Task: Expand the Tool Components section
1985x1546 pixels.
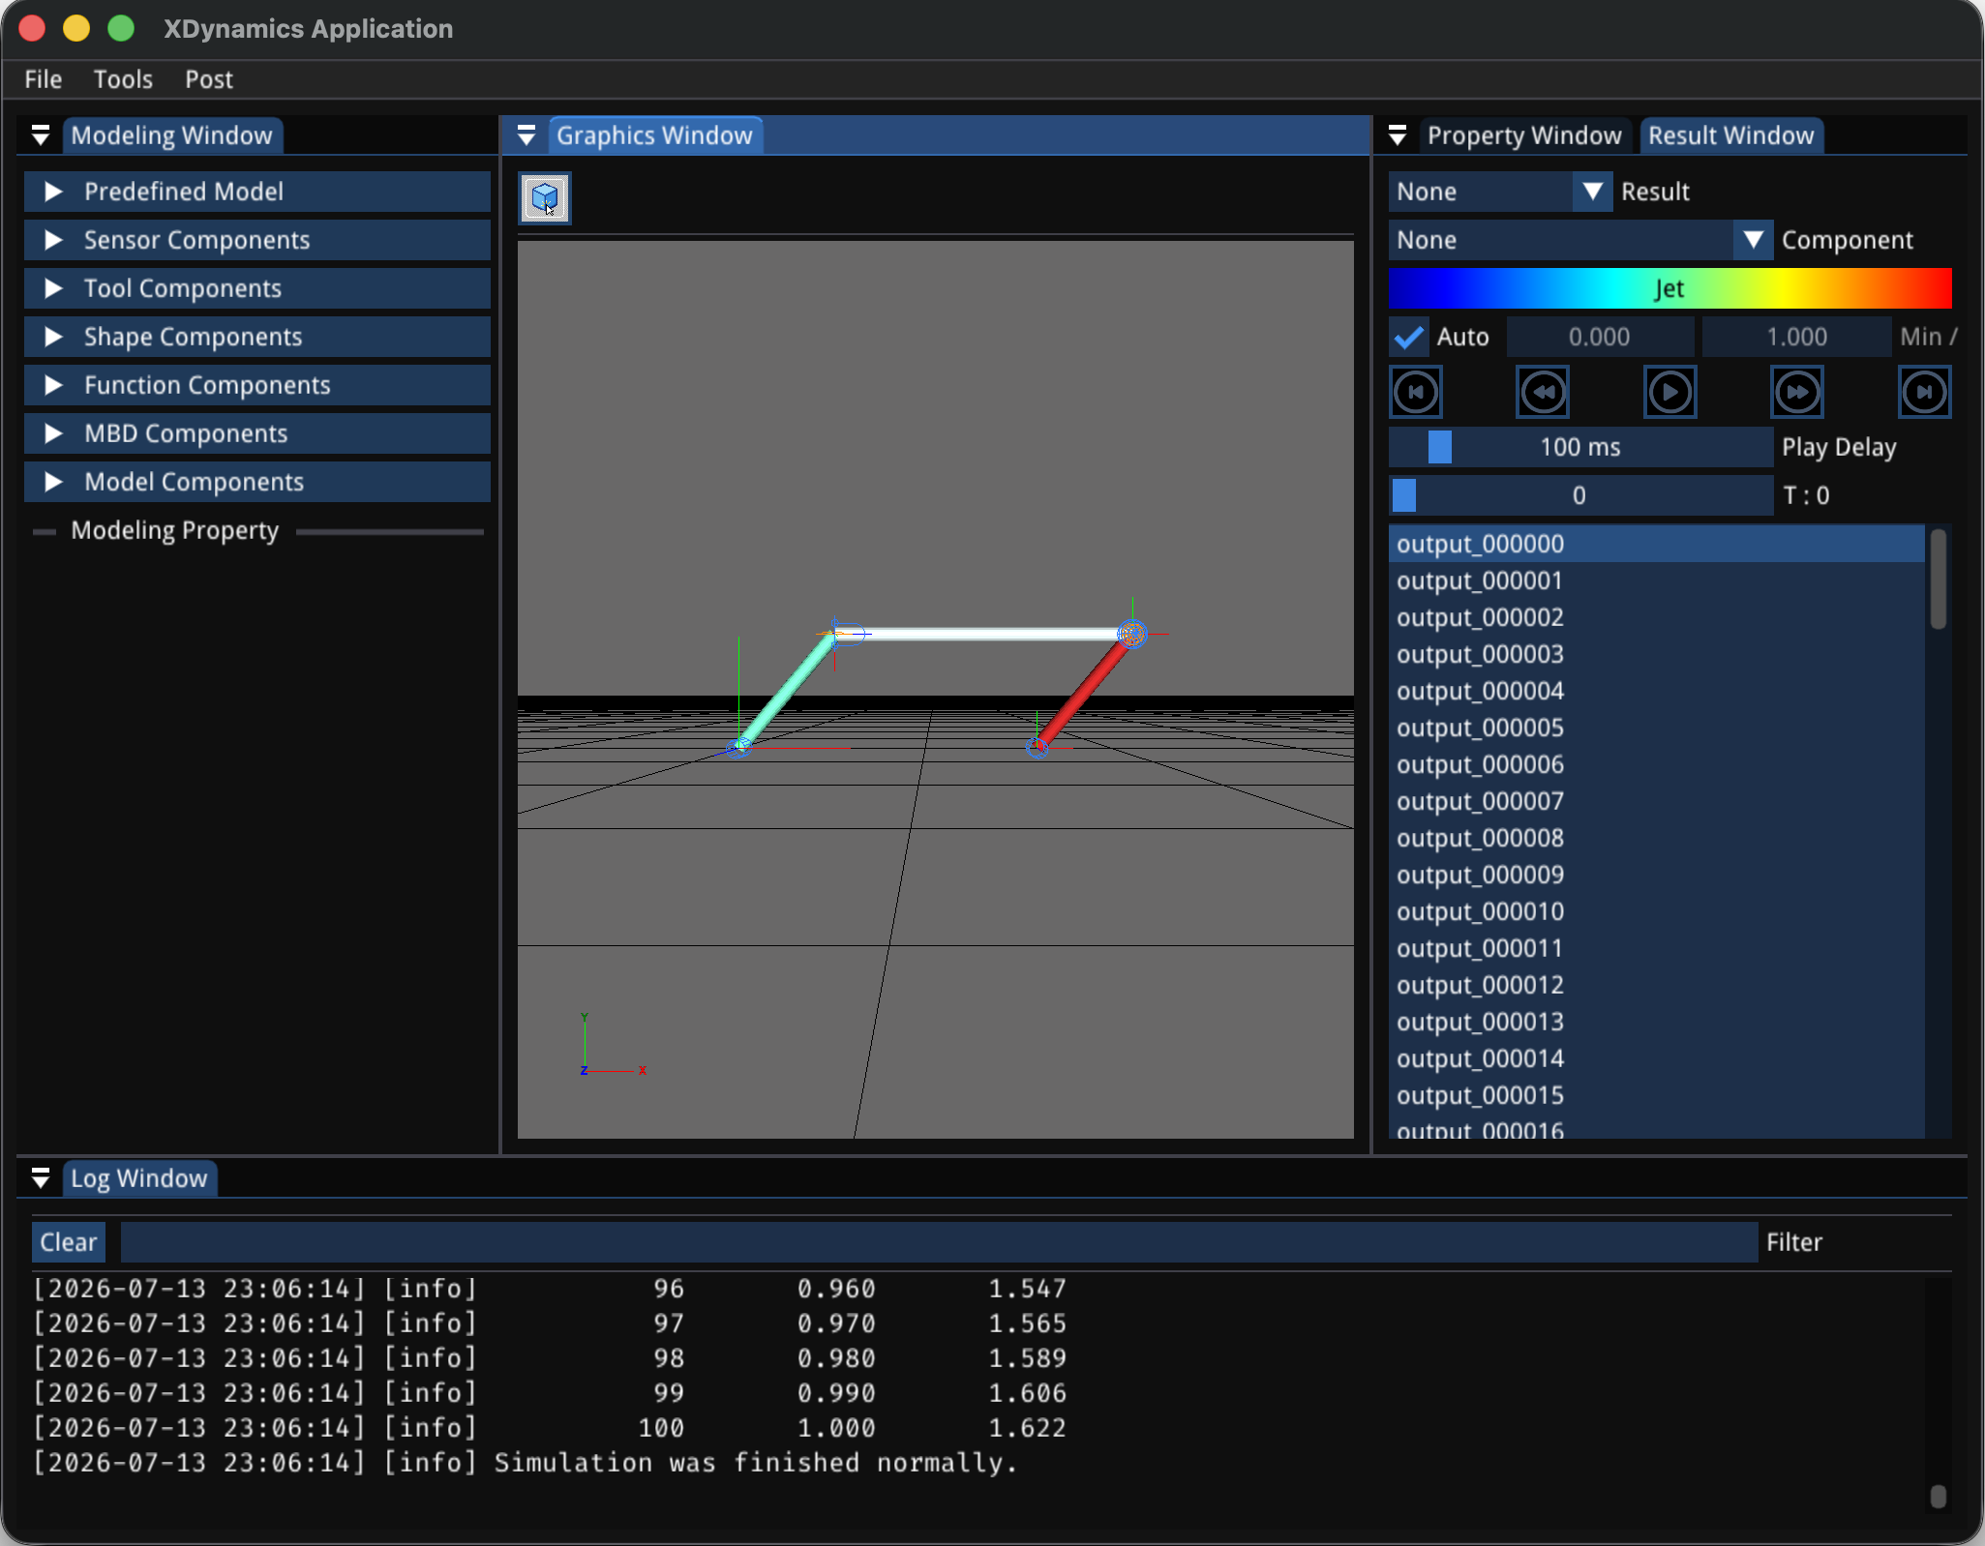Action: [257, 288]
